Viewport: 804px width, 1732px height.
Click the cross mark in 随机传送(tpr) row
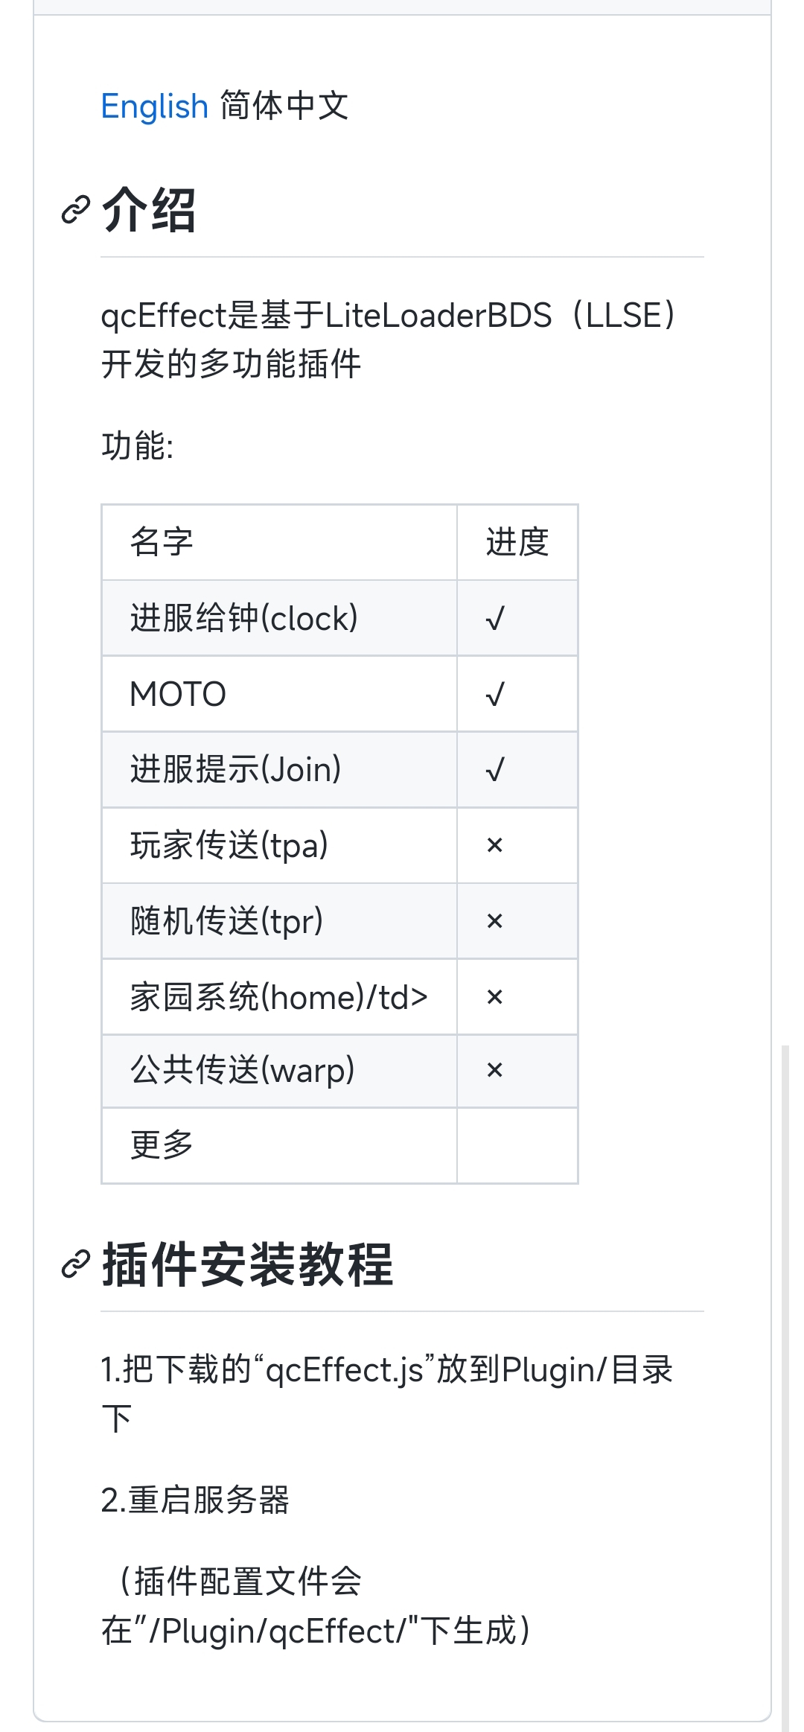pyautogui.click(x=494, y=921)
